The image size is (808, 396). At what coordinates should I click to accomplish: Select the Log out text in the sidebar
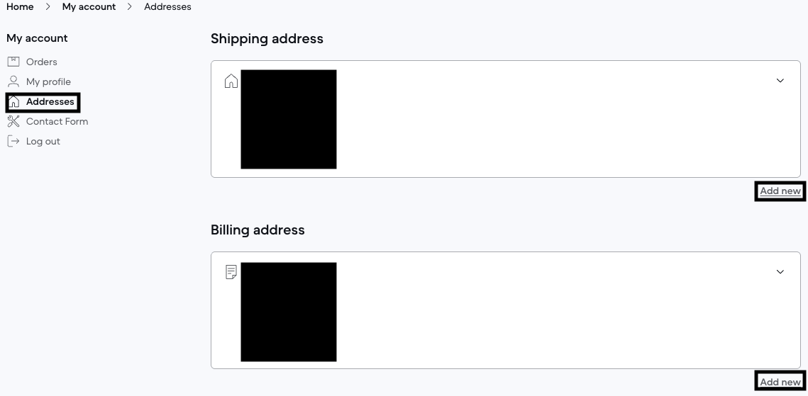[x=43, y=141]
